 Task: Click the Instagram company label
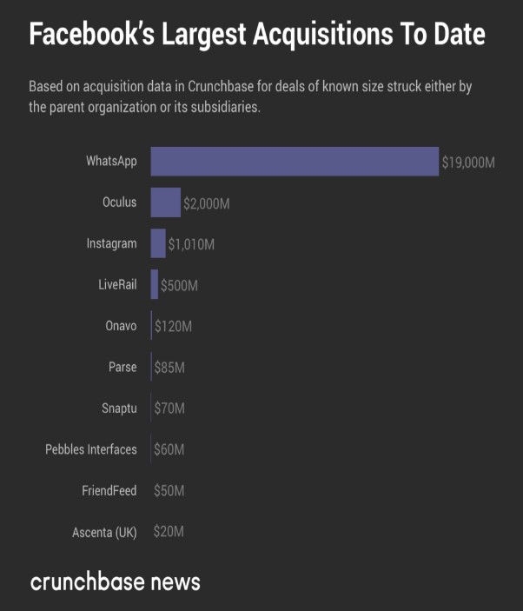tap(111, 243)
